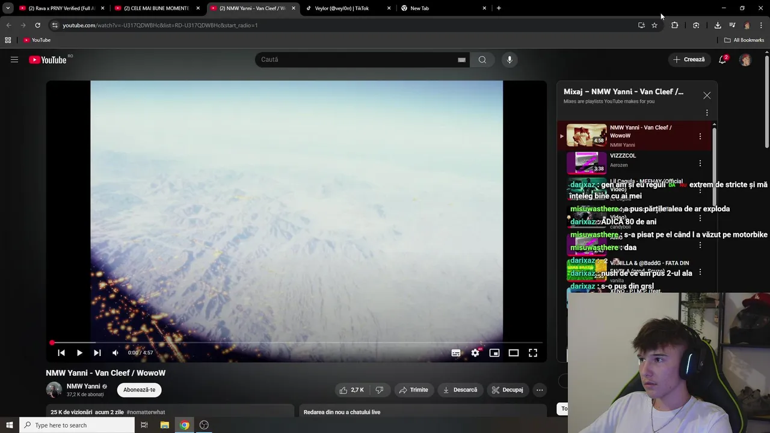Open the Google Lens search icon
Image resolution: width=770 pixels, height=433 pixels.
pos(696,25)
